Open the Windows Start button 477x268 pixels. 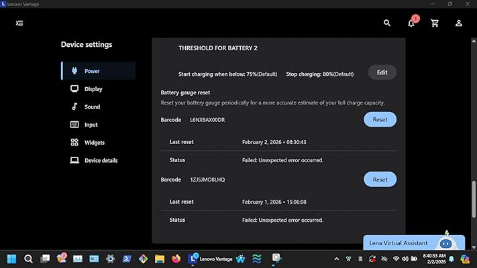pos(12,259)
